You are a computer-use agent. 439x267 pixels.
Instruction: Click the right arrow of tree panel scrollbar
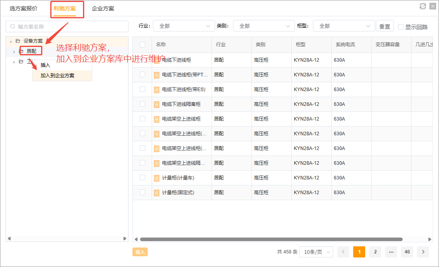coord(125,238)
